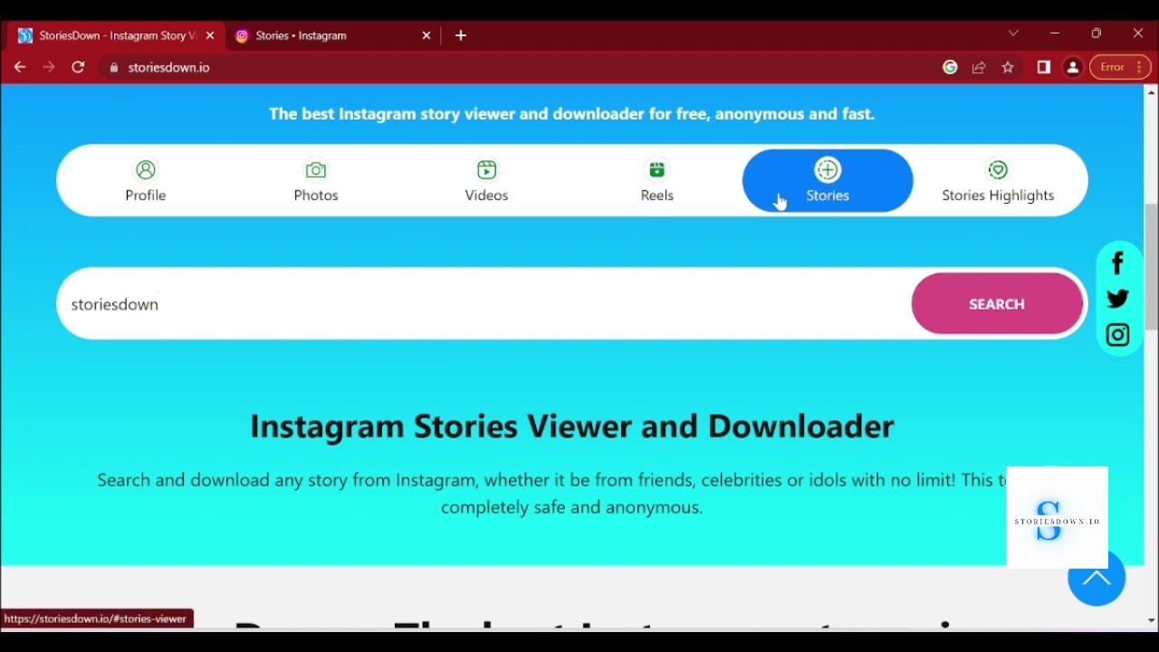Select the Photos downloader option
The width and height of the screenshot is (1159, 652).
(316, 181)
